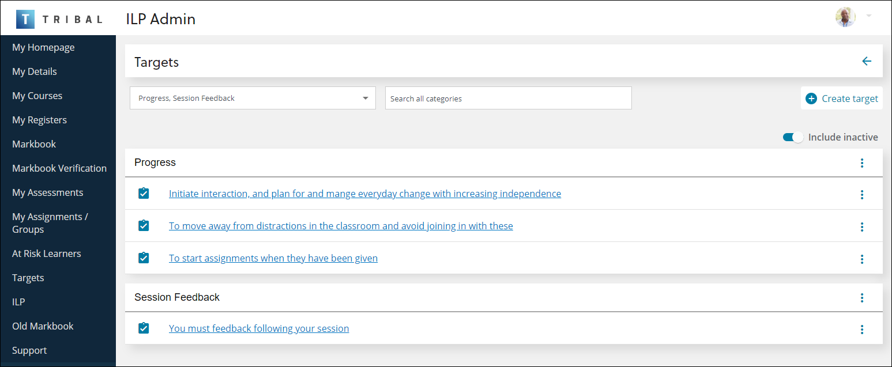Click the Search all categories field

pyautogui.click(x=508, y=99)
